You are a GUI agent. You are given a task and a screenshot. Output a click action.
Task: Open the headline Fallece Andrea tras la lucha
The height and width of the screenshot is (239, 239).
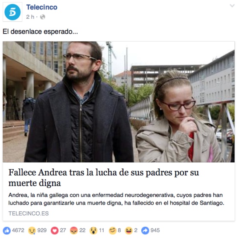(x=104, y=178)
